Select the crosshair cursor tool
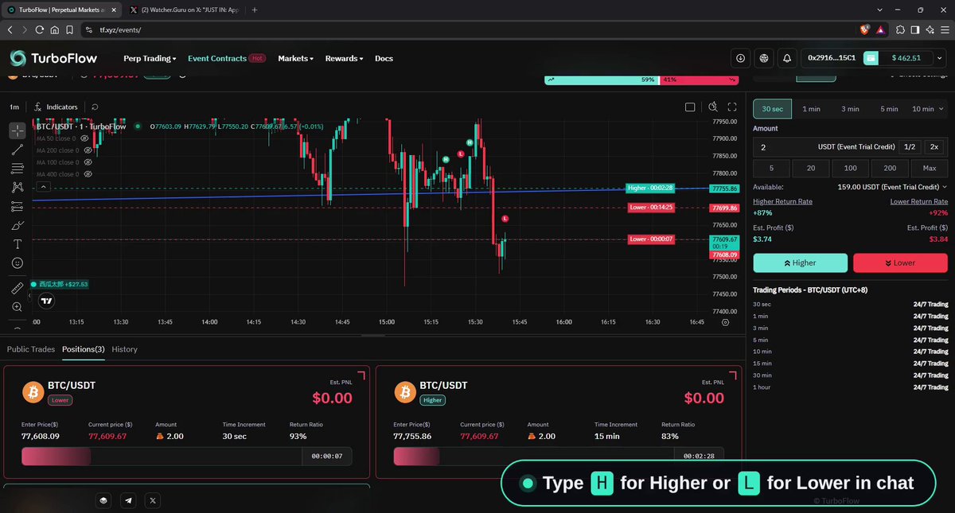Image resolution: width=955 pixels, height=513 pixels. (18, 130)
